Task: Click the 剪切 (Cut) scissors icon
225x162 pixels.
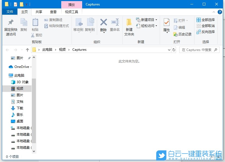Action: coord(32,35)
